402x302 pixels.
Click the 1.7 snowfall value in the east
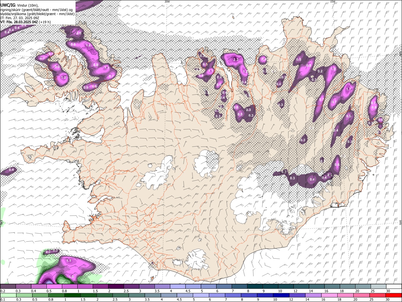(348, 89)
